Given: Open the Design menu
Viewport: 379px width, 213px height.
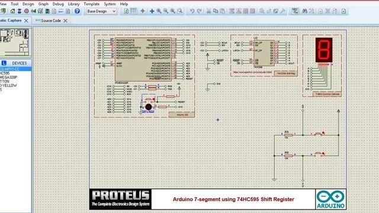Looking at the screenshot, I should [x=28, y=4].
